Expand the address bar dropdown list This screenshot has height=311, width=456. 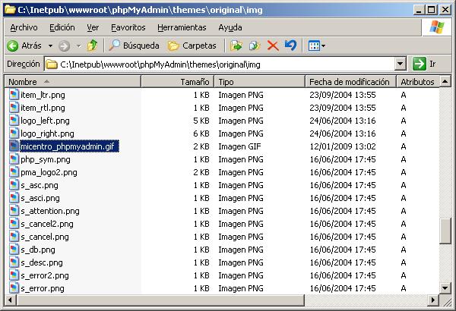[401, 64]
